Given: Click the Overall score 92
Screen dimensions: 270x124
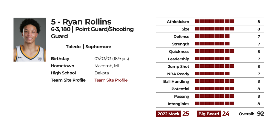Looking at the screenshot, I should coord(260,114).
